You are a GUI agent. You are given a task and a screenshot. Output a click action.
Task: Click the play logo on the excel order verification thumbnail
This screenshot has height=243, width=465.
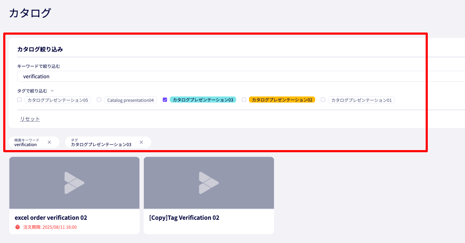click(x=74, y=183)
